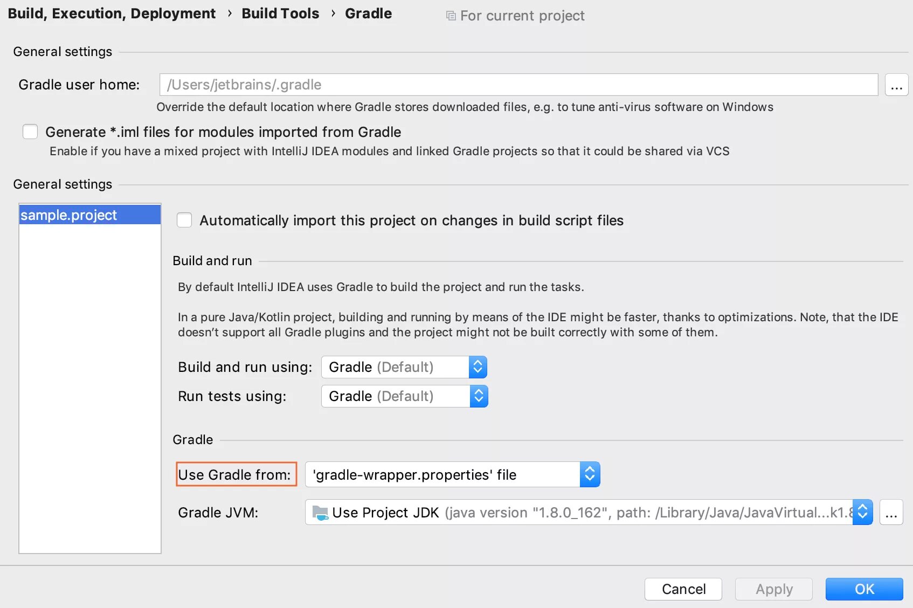The width and height of the screenshot is (913, 608).
Task: Open Run tests using Gradle dropdown
Action: [x=404, y=396]
